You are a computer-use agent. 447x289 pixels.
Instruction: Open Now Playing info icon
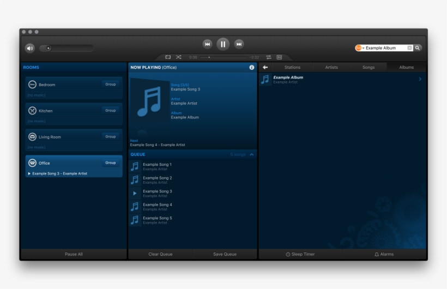[252, 67]
